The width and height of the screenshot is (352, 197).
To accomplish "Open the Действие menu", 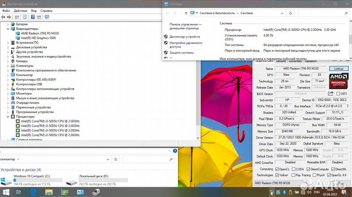I will (x=20, y=11).
